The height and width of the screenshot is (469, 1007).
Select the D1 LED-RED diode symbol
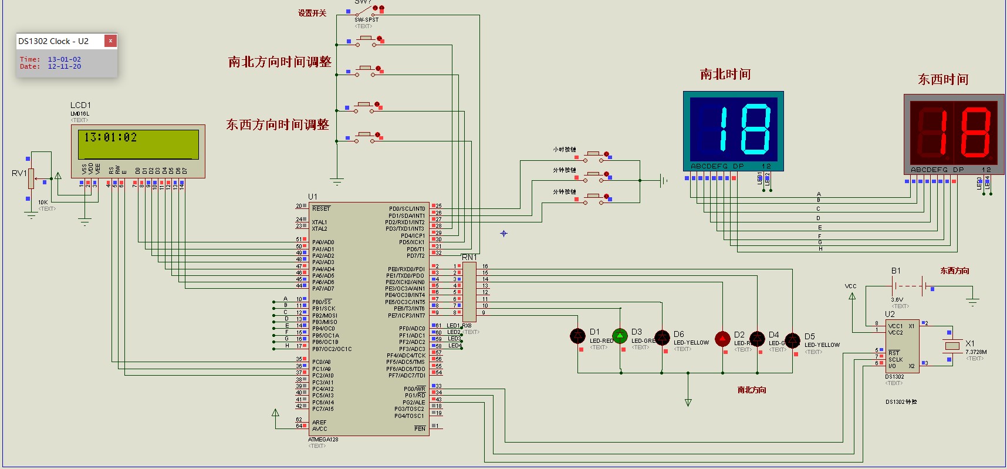pyautogui.click(x=578, y=336)
